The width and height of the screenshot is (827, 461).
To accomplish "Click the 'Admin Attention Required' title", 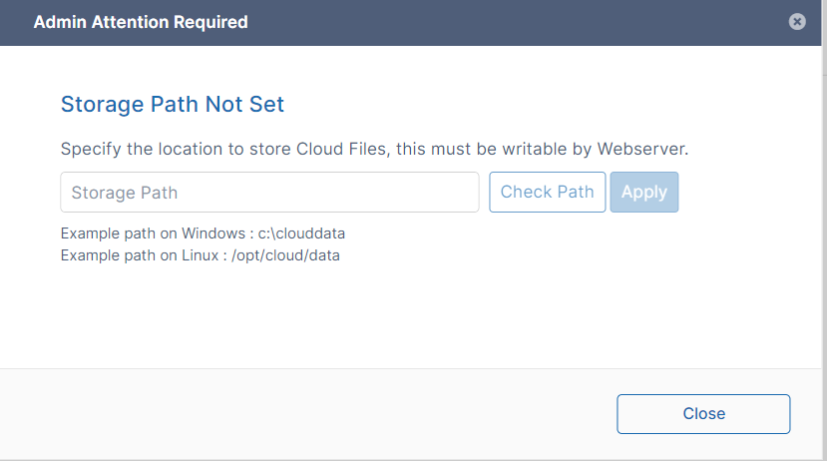I will pos(141,22).
